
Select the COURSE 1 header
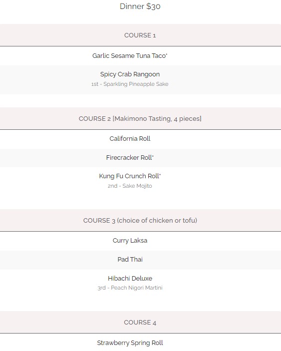coord(140,35)
